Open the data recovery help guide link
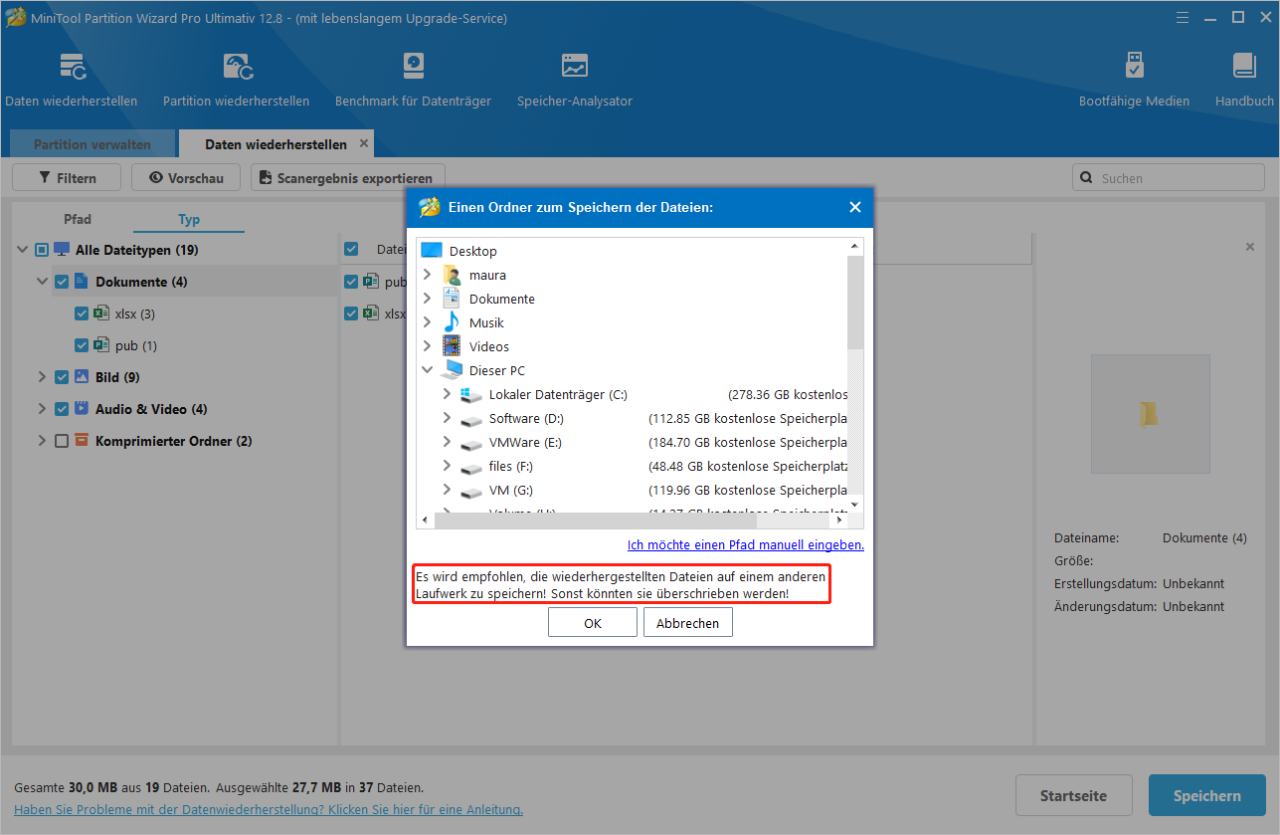 pyautogui.click(x=269, y=809)
